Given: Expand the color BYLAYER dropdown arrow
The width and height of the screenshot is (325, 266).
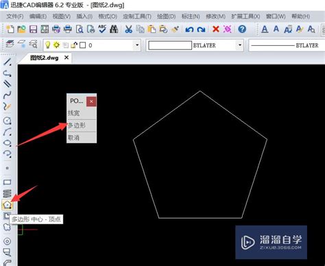Looking at the screenshot, I should tap(240, 45).
